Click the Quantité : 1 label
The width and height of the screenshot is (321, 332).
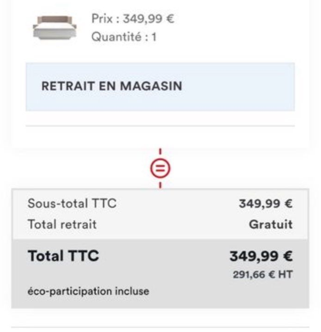tap(124, 36)
